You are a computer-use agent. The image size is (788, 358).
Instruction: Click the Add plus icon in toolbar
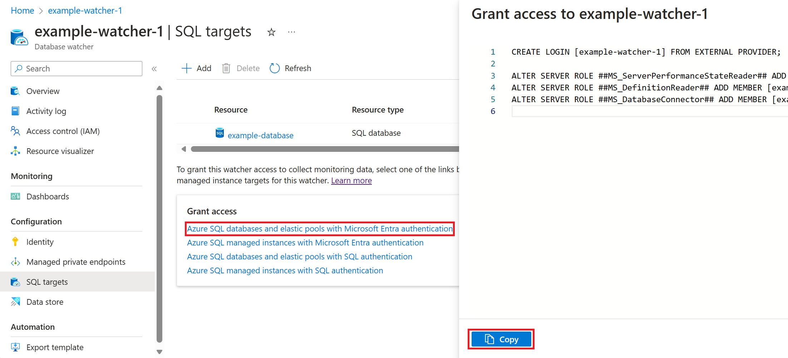point(187,68)
